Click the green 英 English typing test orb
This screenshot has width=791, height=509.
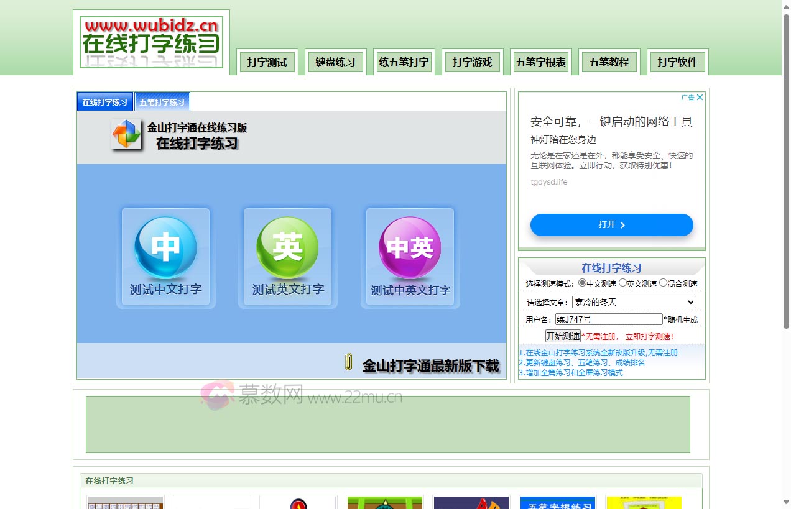(x=287, y=247)
